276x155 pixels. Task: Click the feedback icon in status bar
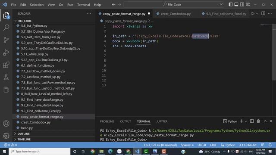pyautogui.click(x=263, y=145)
